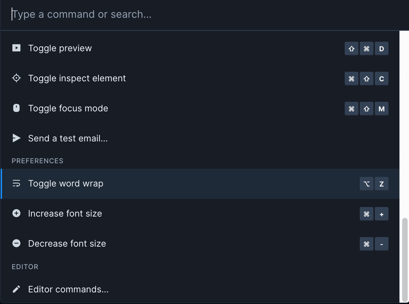Click the Toggle focus mode icon
Screen dimensions: 409x304
pyautogui.click(x=16, y=108)
